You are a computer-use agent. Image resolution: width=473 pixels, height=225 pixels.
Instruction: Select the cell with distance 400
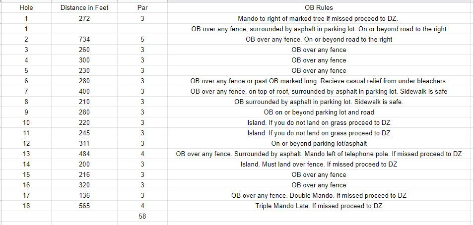[84, 91]
